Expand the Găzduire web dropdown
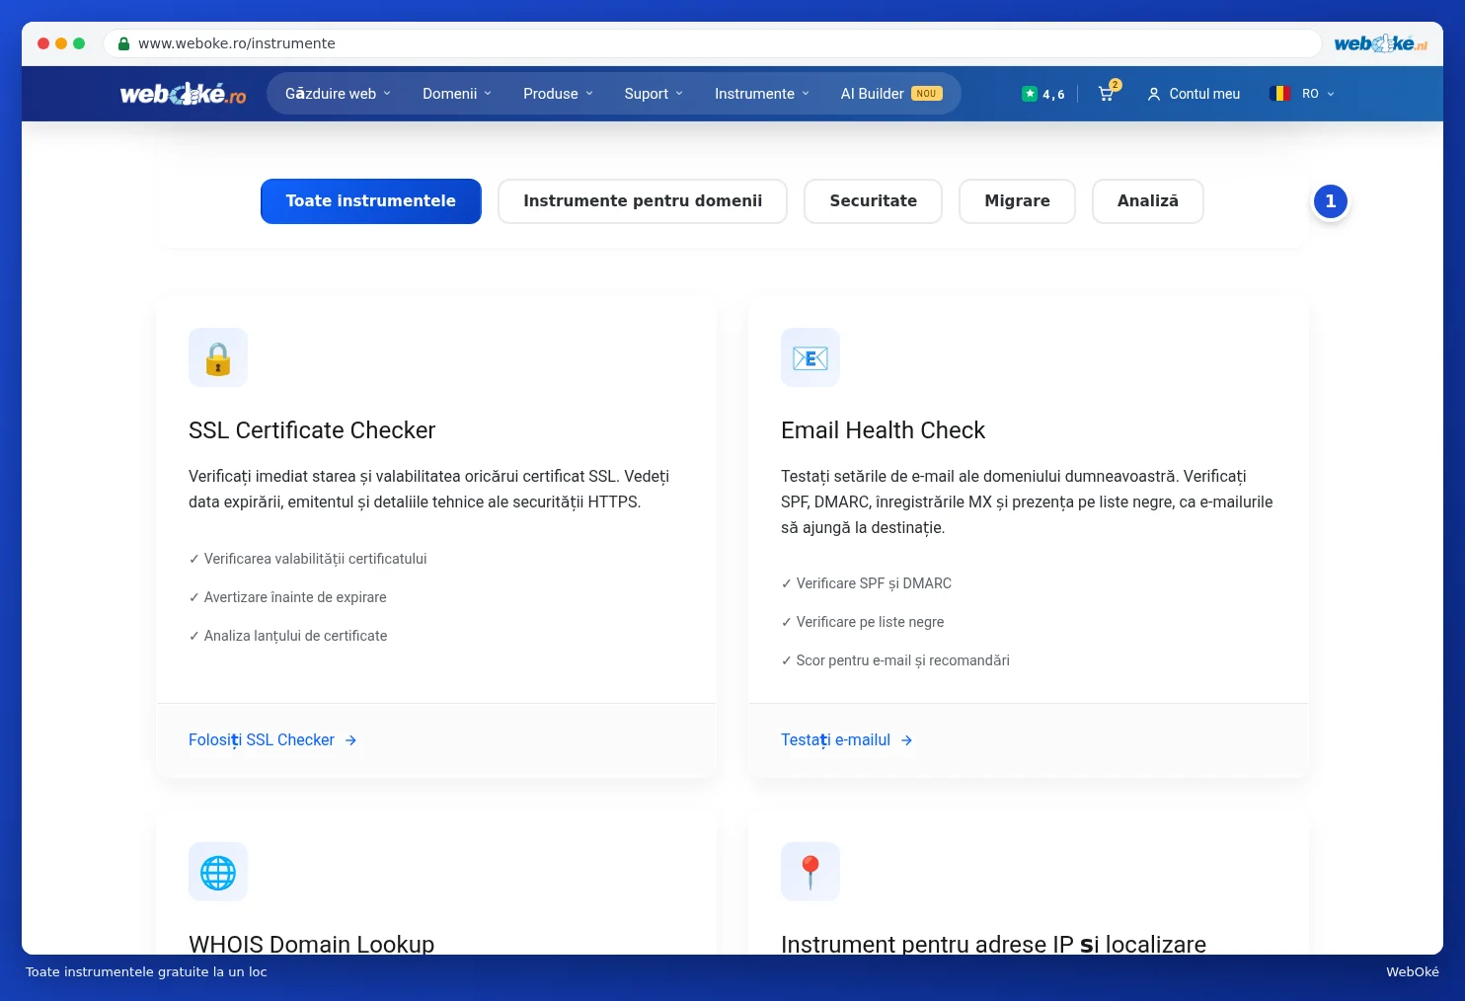The width and height of the screenshot is (1465, 1001). tap(338, 94)
